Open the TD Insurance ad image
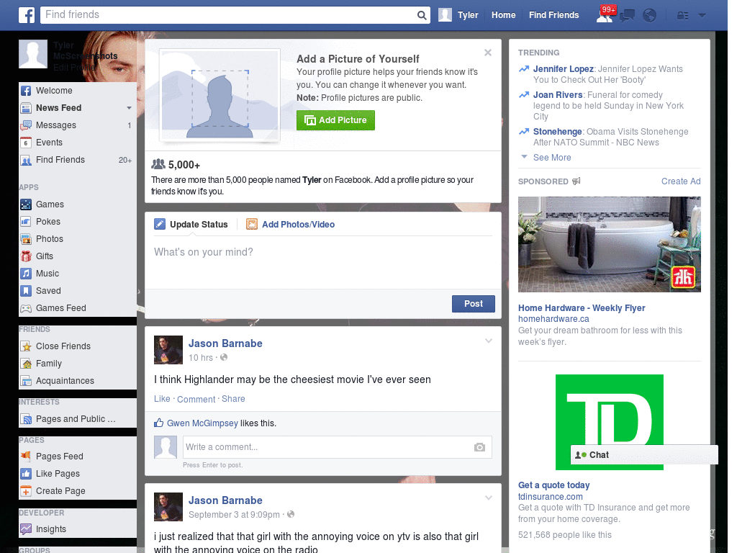The height and width of the screenshot is (553, 737). (x=609, y=422)
